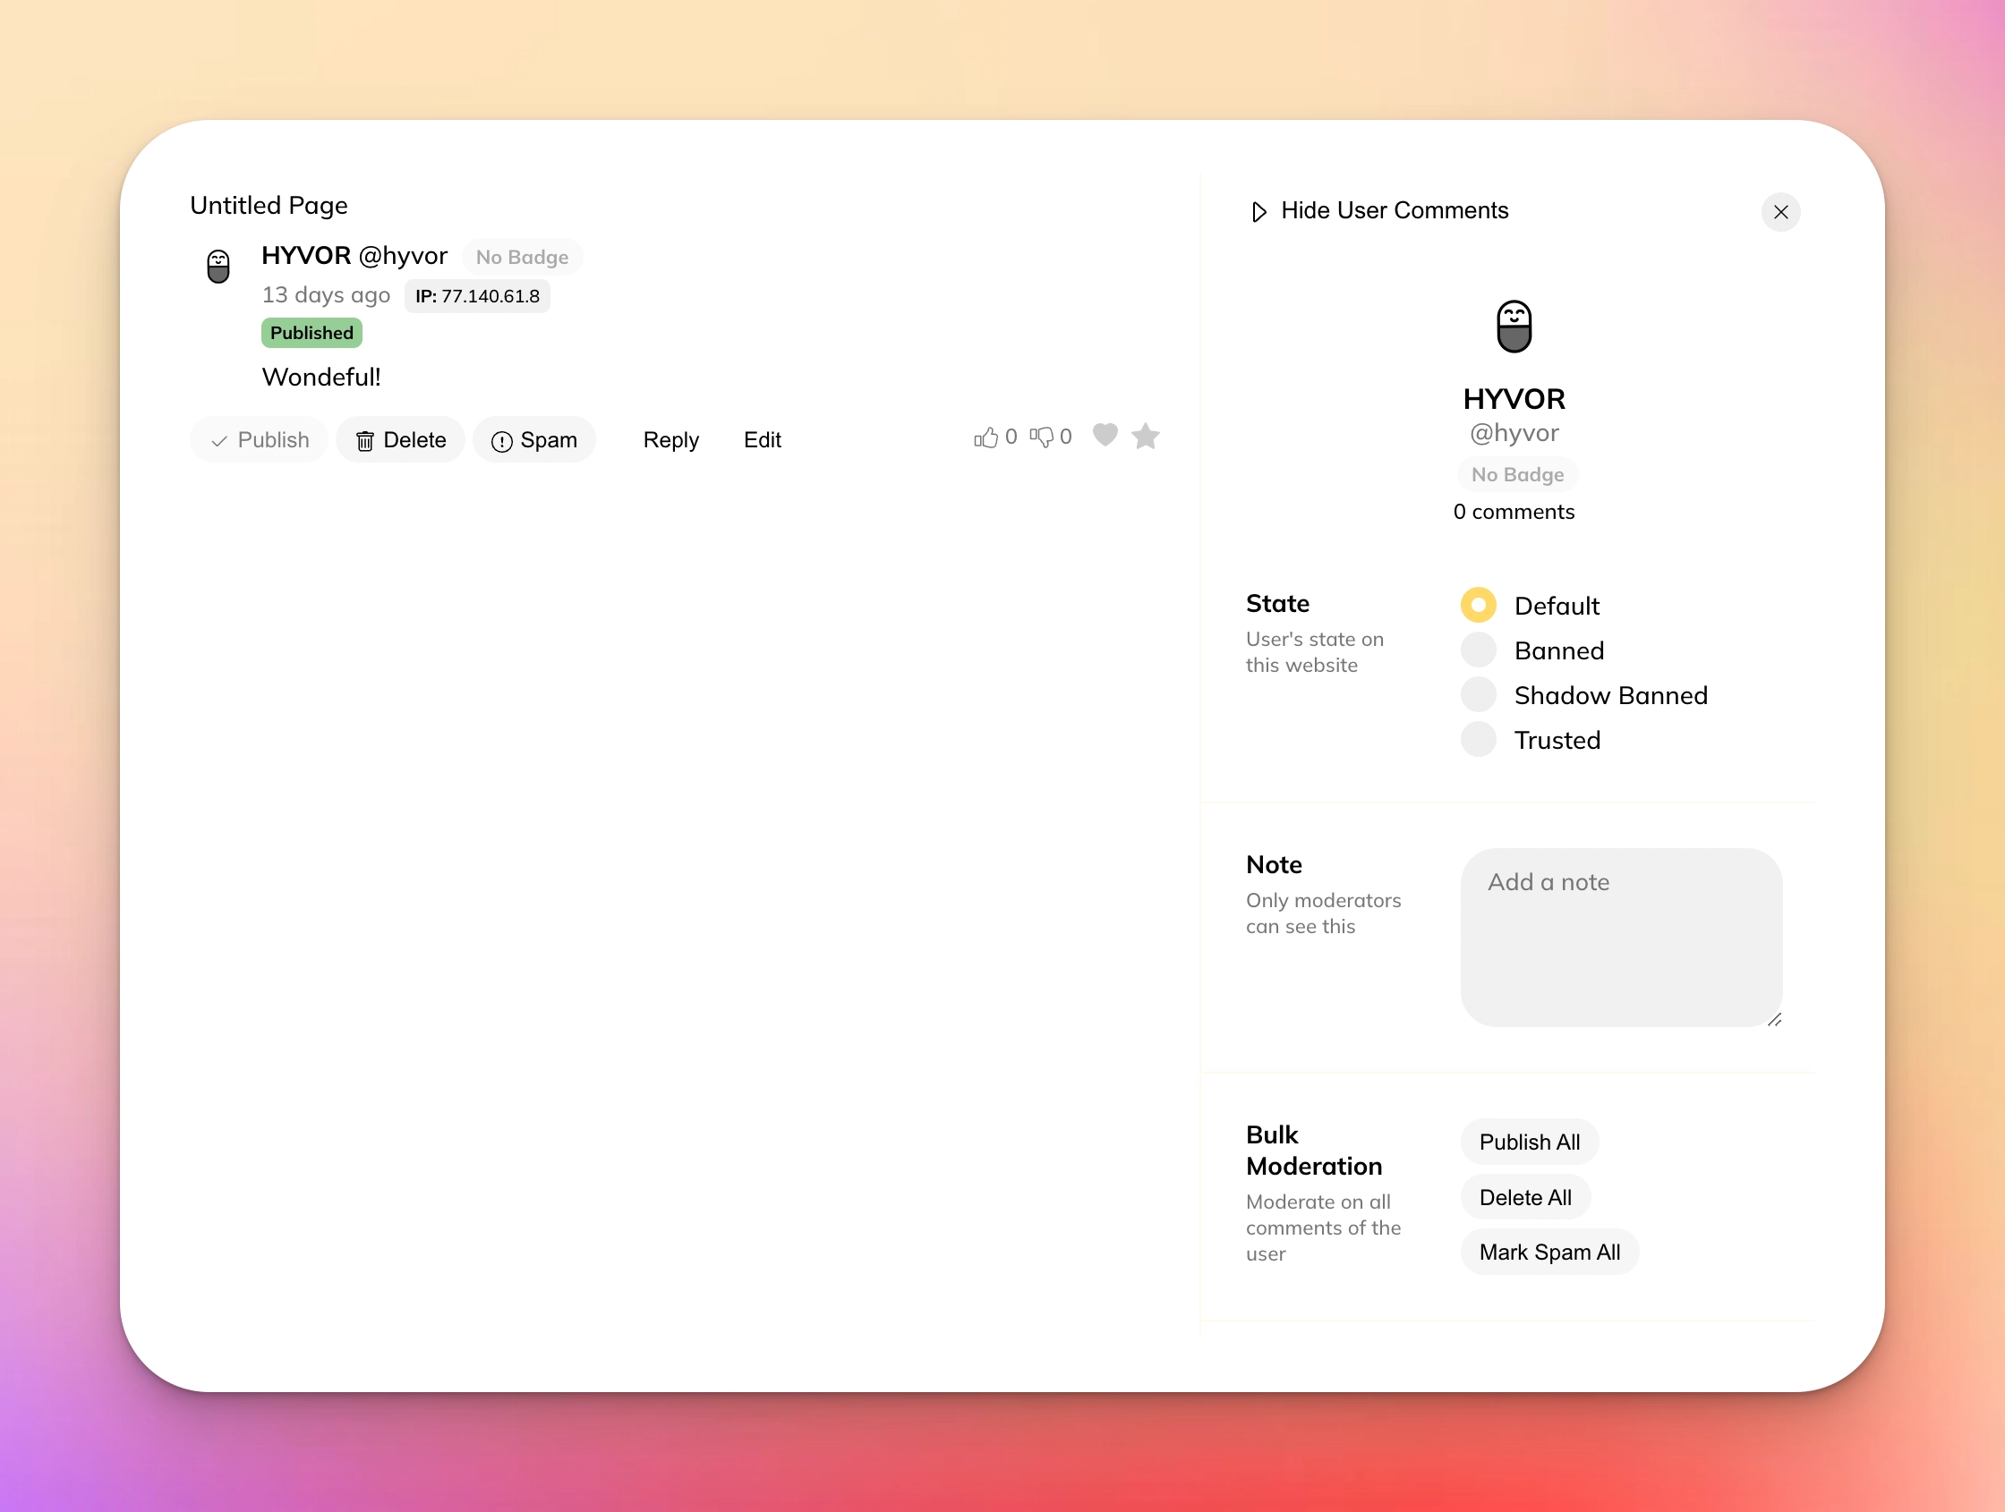Click No Badge label beside comment author
2005x1512 pixels.
click(x=522, y=258)
